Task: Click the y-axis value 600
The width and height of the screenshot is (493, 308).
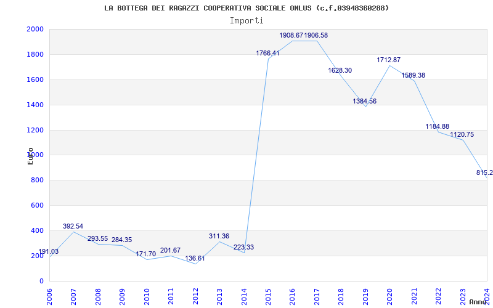Action: (x=38, y=206)
